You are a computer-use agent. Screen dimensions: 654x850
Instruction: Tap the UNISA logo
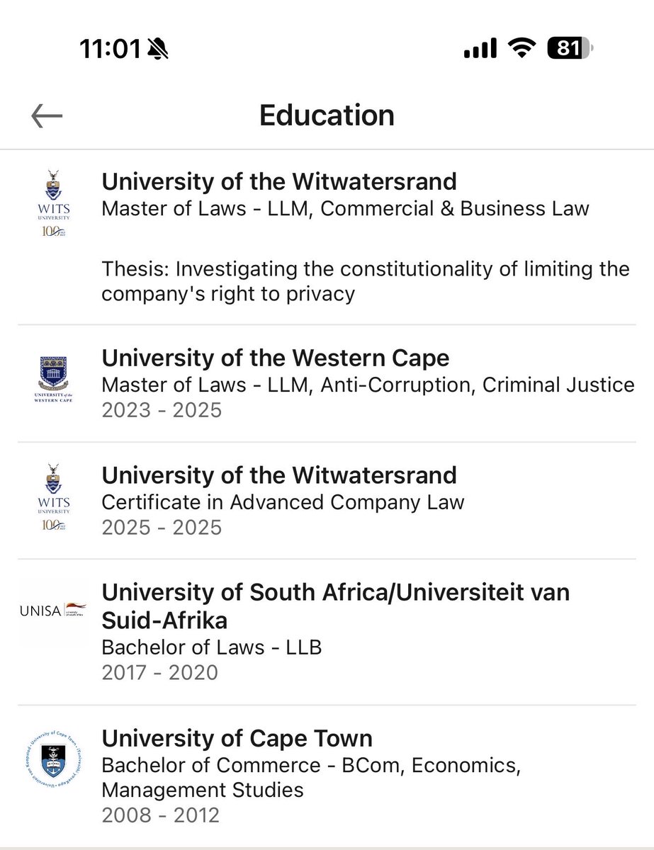pyautogui.click(x=54, y=611)
